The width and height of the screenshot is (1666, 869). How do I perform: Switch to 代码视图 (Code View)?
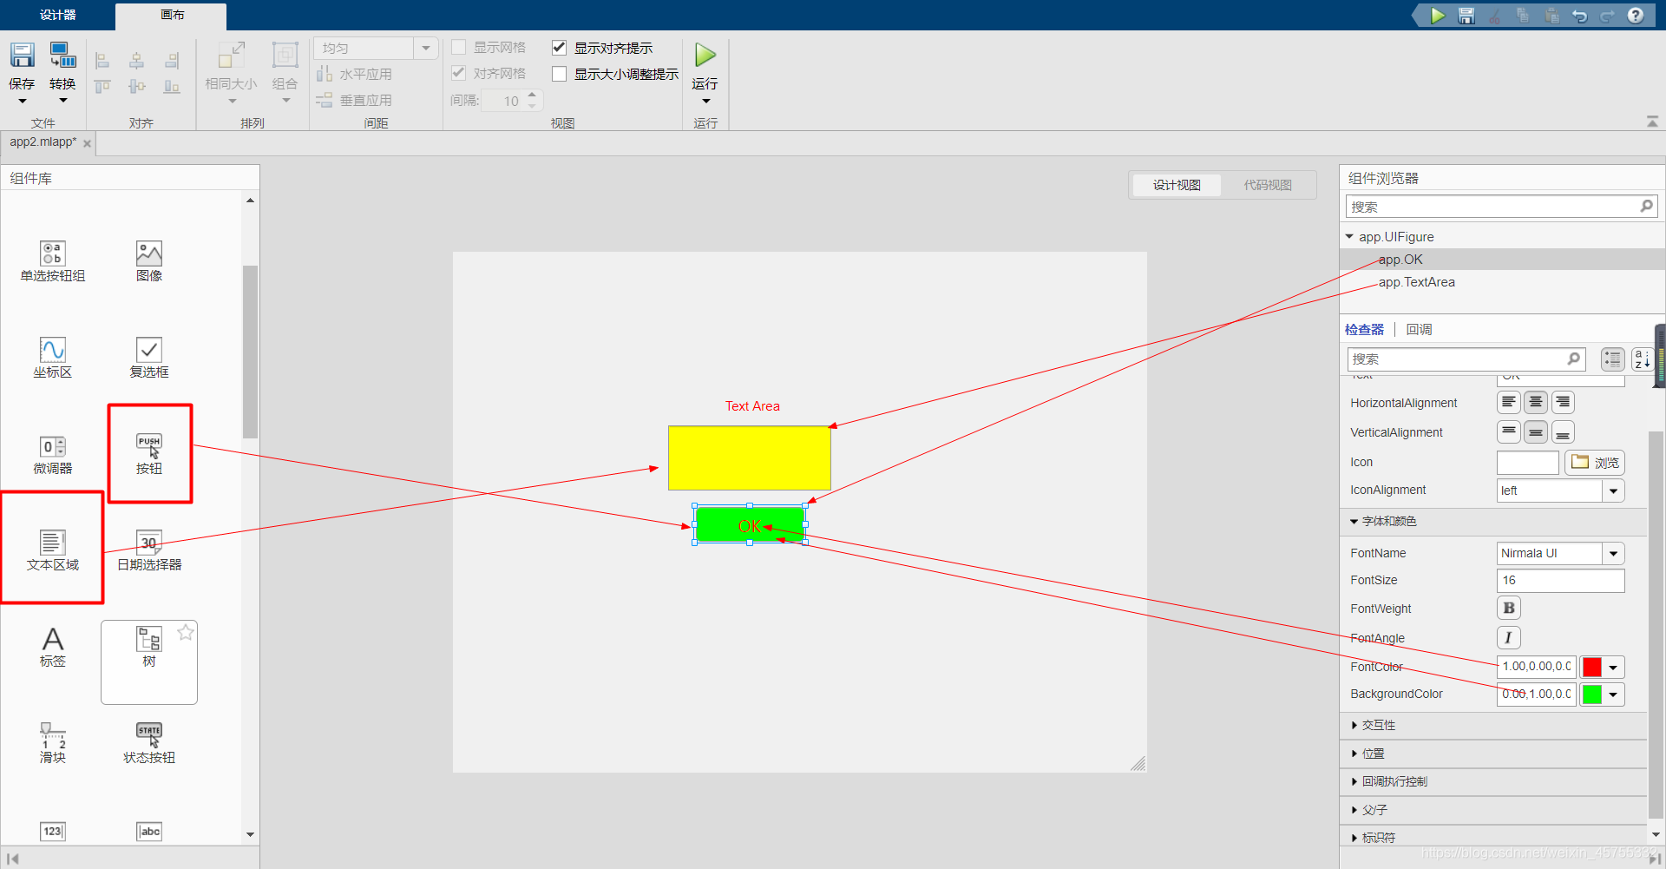[x=1267, y=184]
